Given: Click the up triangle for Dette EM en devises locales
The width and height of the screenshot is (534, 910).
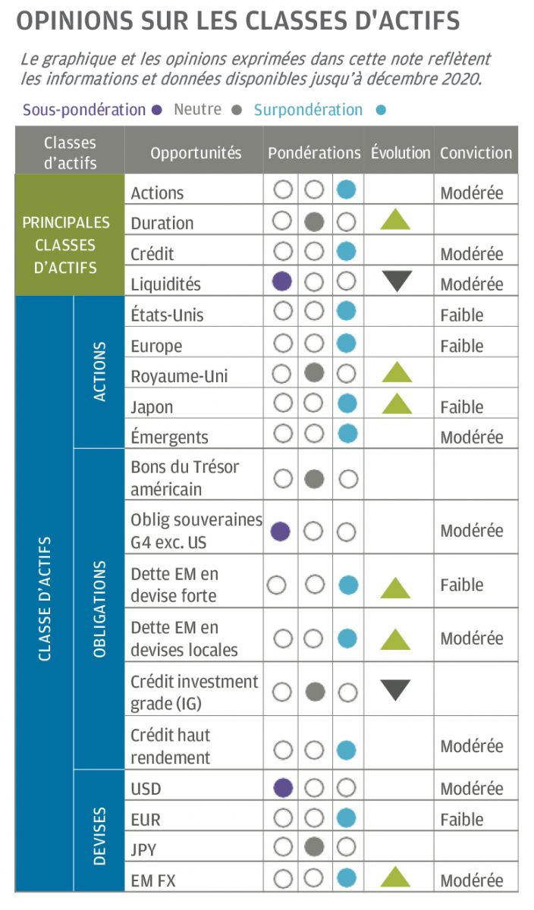Looking at the screenshot, I should click(396, 639).
